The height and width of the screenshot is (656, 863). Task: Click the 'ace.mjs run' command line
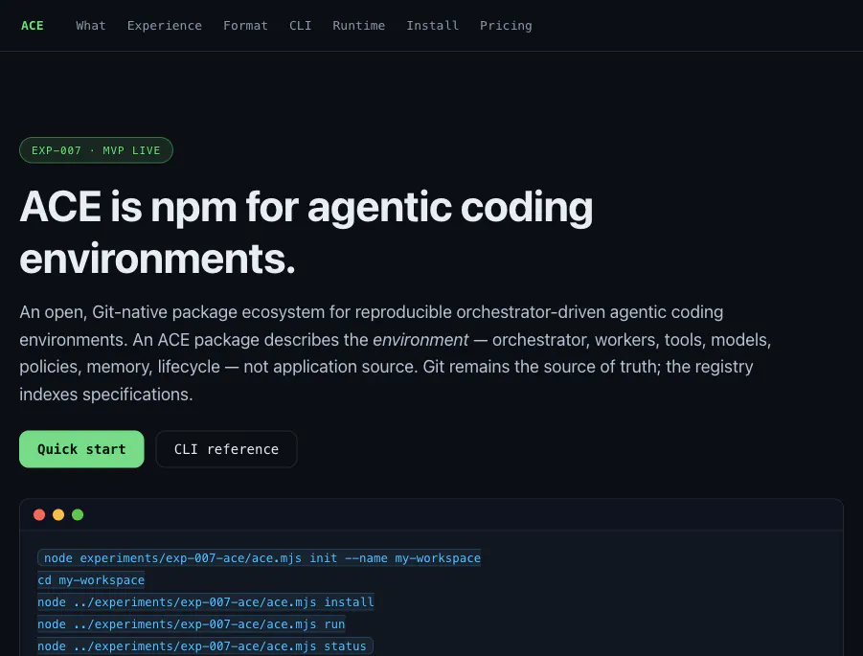pyautogui.click(x=191, y=624)
